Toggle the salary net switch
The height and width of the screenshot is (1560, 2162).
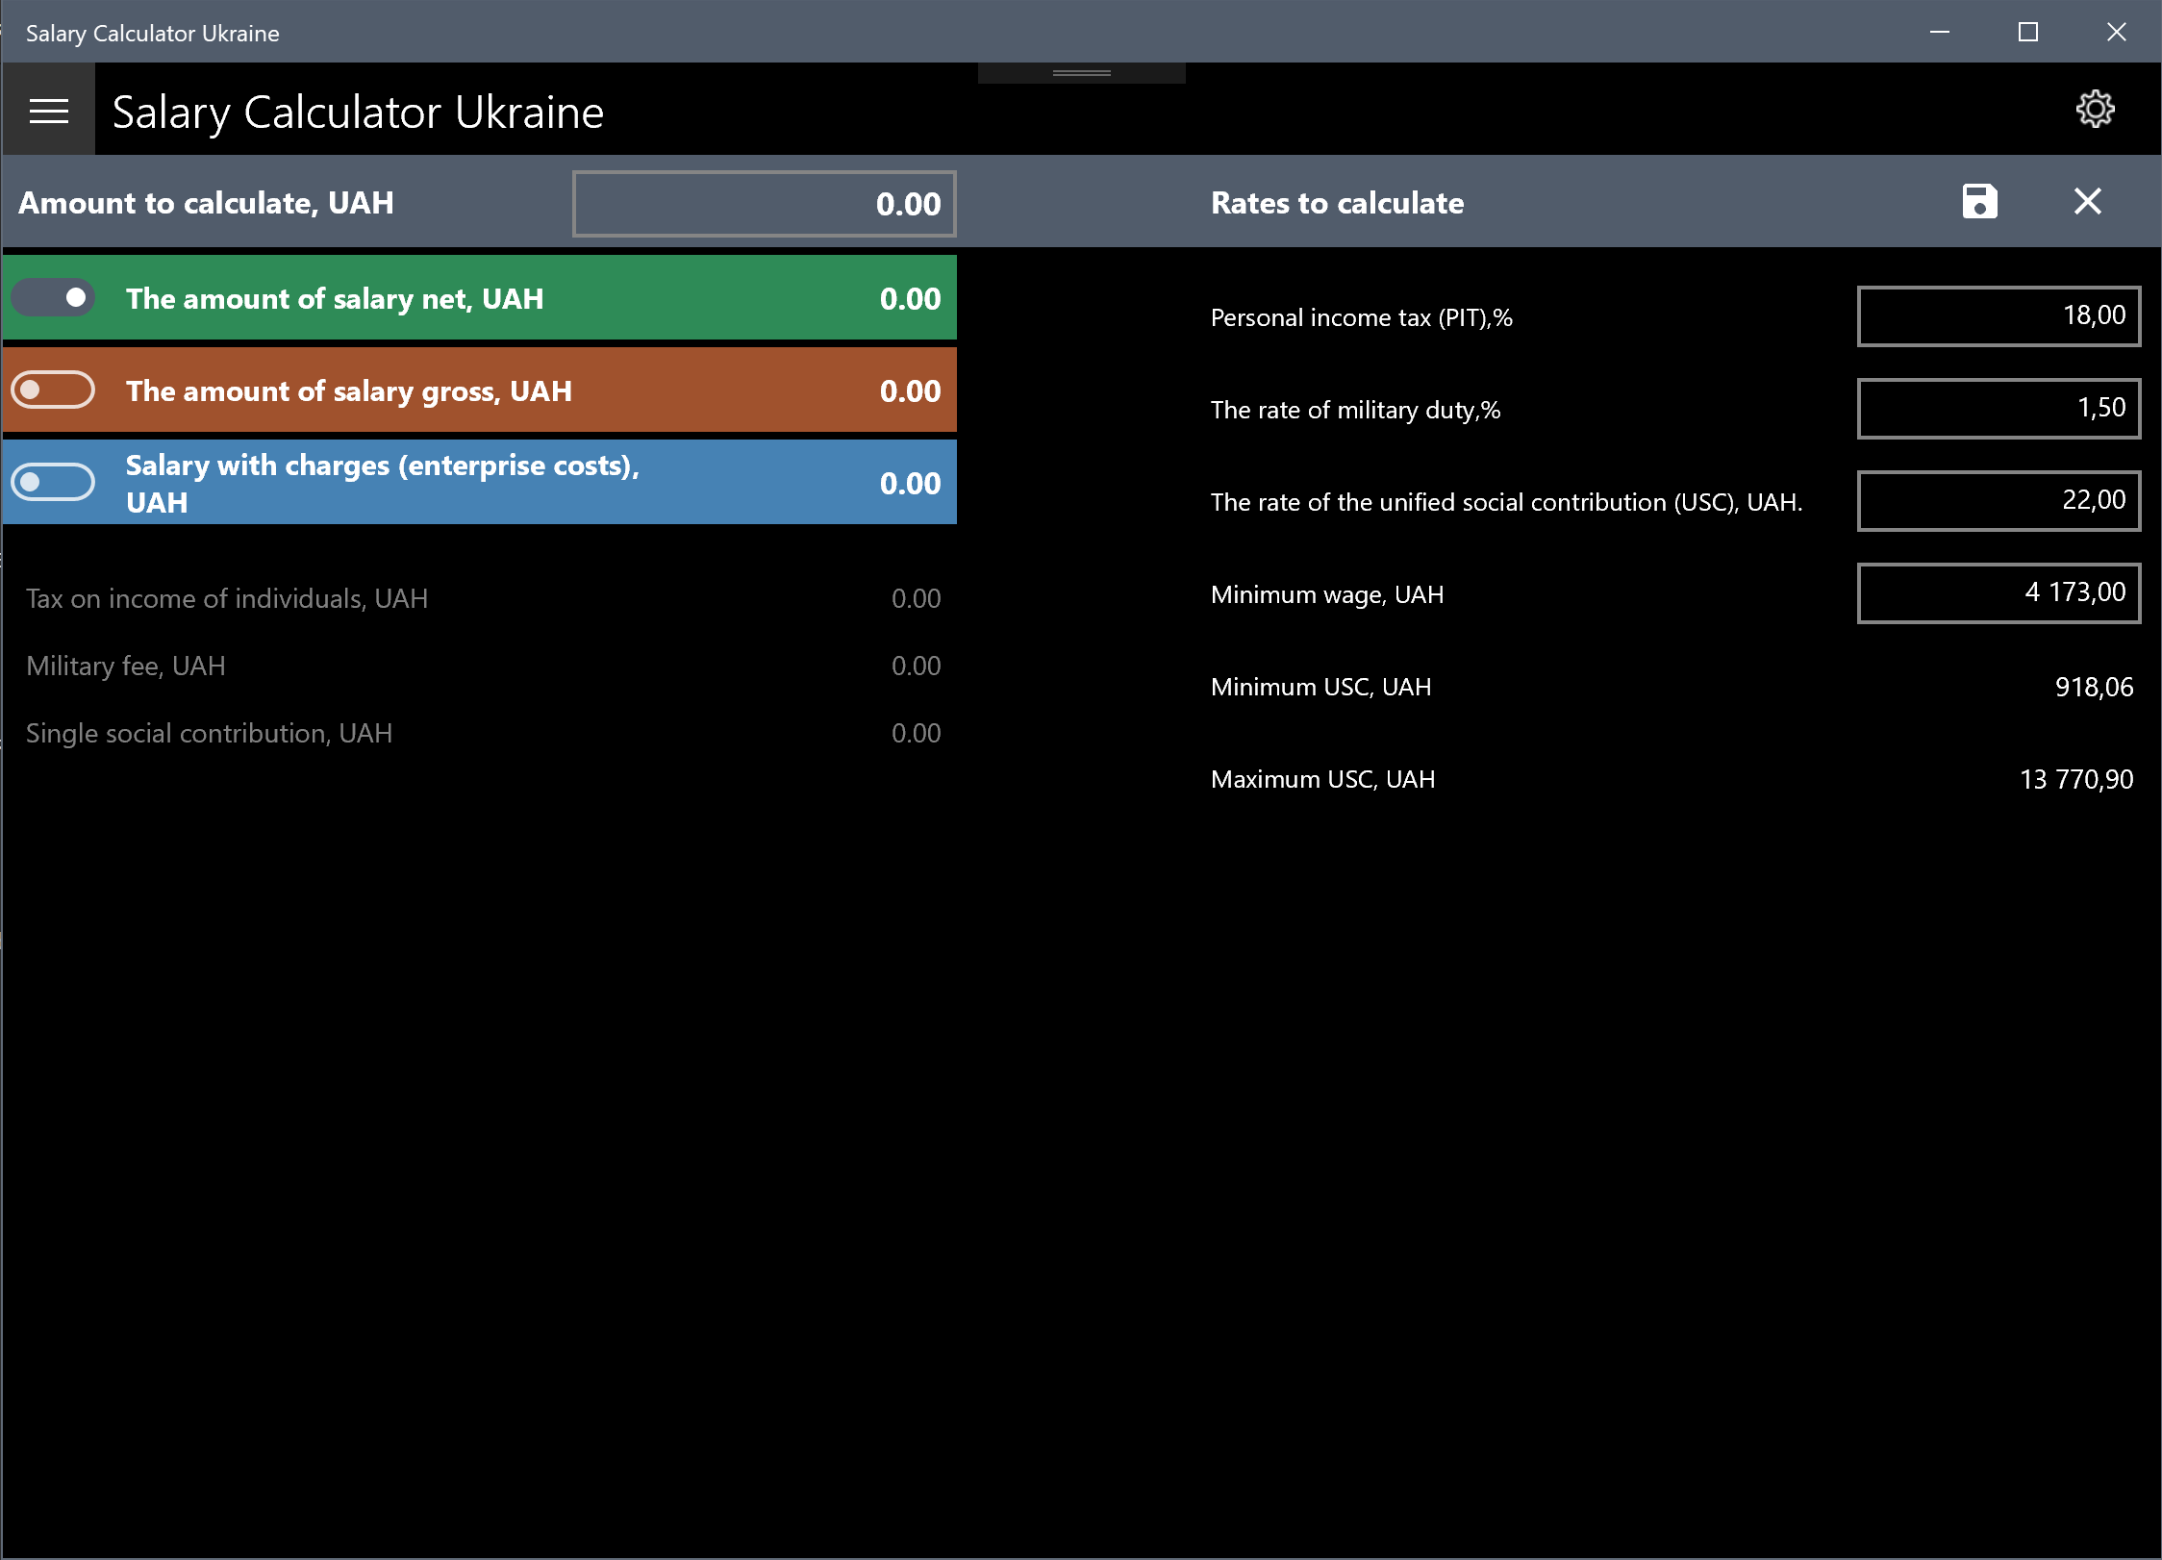pyautogui.click(x=54, y=298)
